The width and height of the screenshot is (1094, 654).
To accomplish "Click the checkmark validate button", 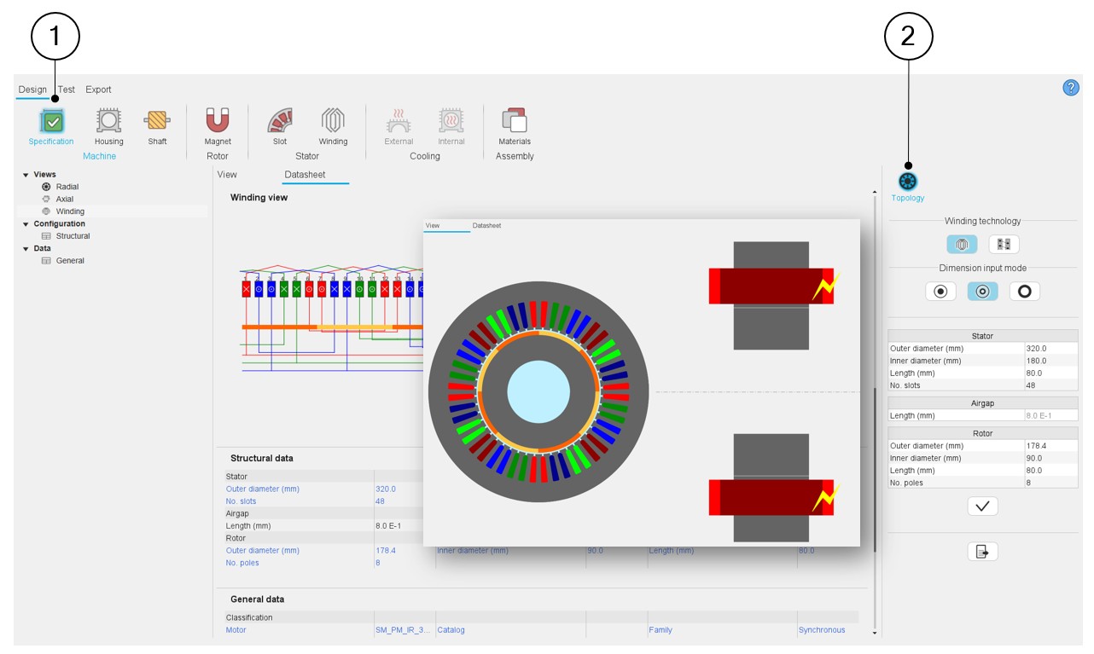I will click(x=982, y=506).
